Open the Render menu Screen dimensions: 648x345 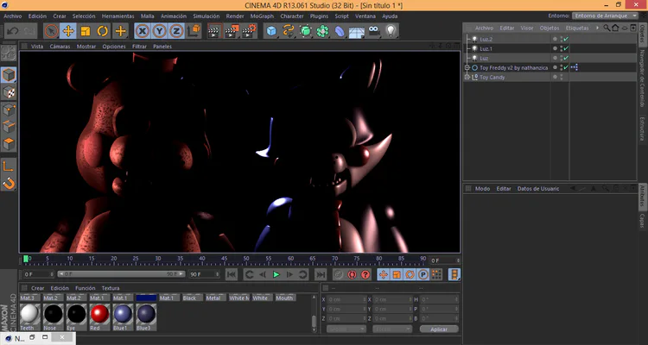(235, 16)
